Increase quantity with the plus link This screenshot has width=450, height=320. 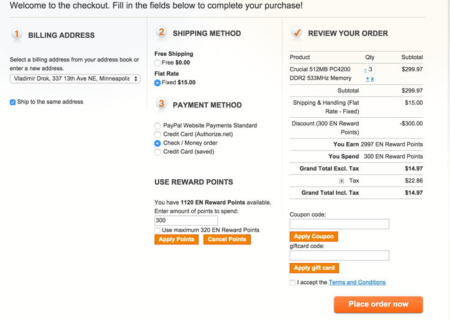[x=367, y=79]
